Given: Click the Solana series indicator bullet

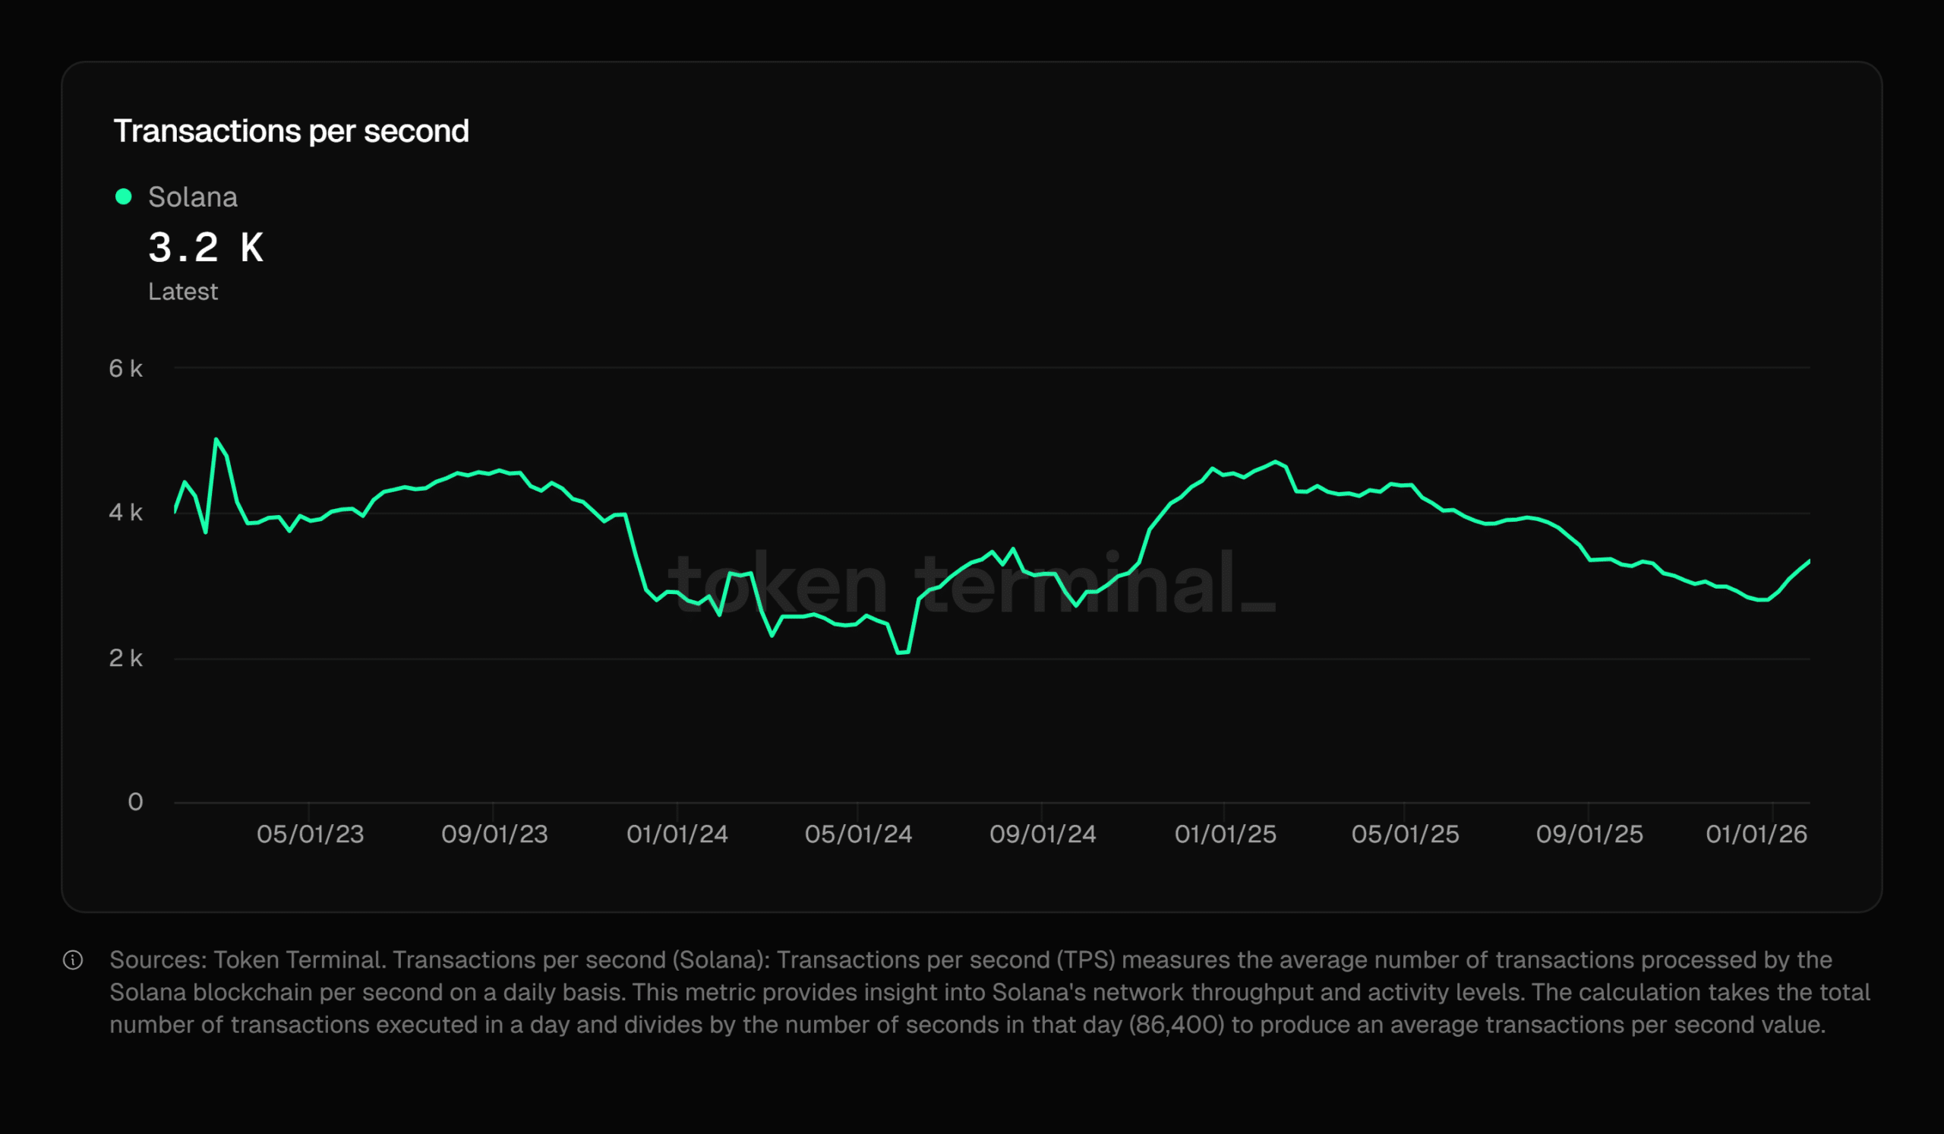Looking at the screenshot, I should pyautogui.click(x=124, y=197).
